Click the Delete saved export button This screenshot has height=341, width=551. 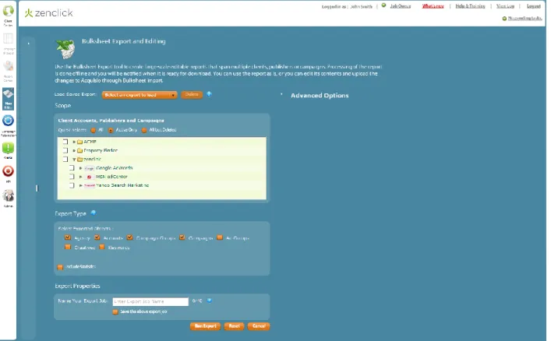point(192,94)
